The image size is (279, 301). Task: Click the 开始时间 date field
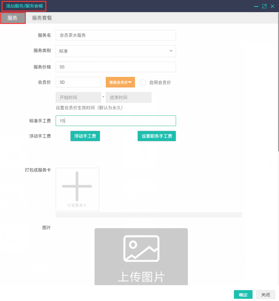[x=78, y=97]
